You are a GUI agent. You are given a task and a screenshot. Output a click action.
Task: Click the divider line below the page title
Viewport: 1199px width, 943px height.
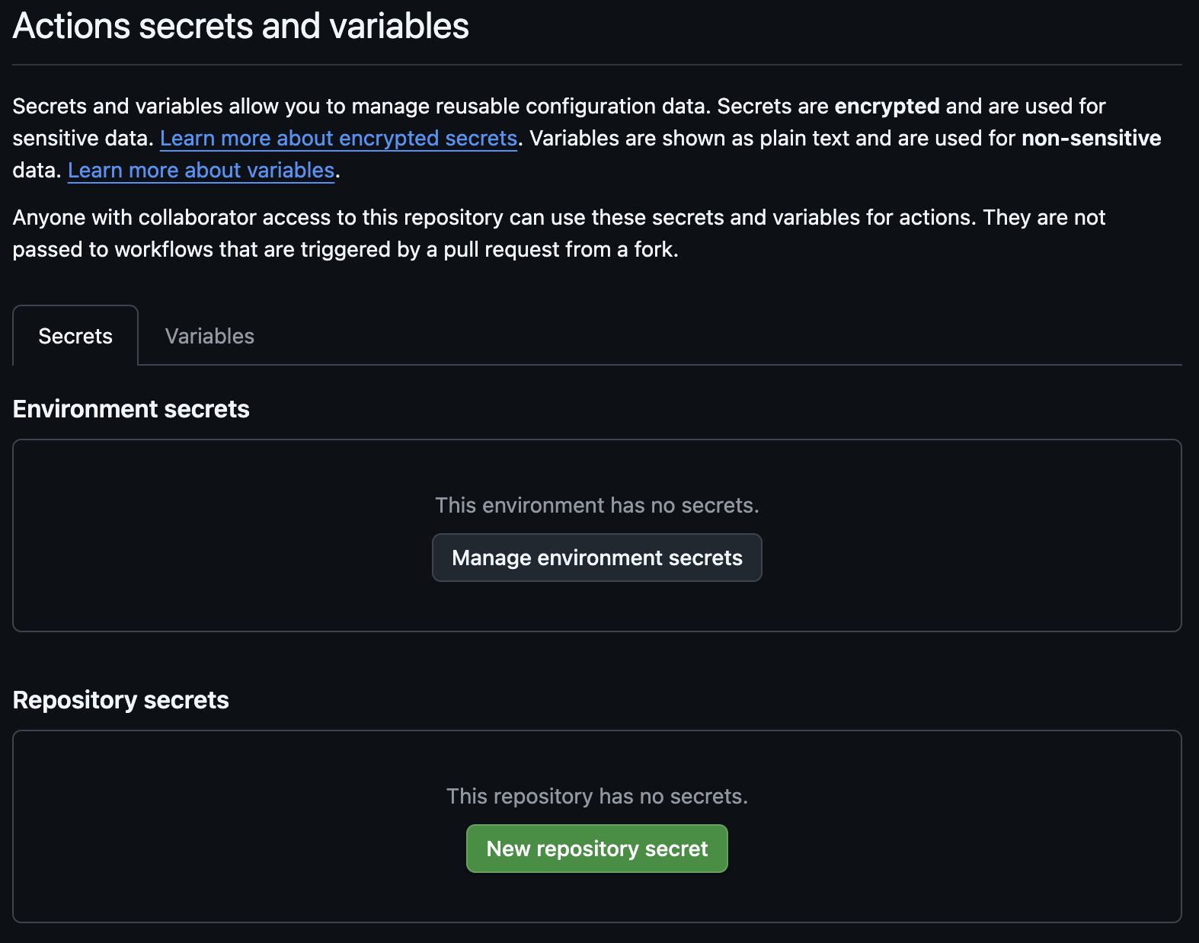coord(596,65)
